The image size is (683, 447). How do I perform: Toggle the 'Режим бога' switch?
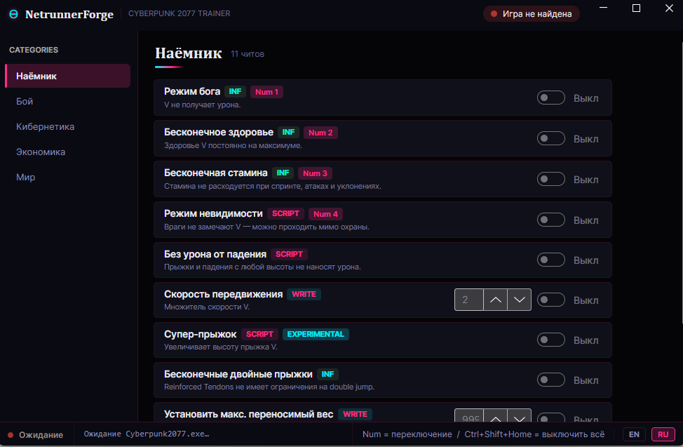tap(550, 98)
